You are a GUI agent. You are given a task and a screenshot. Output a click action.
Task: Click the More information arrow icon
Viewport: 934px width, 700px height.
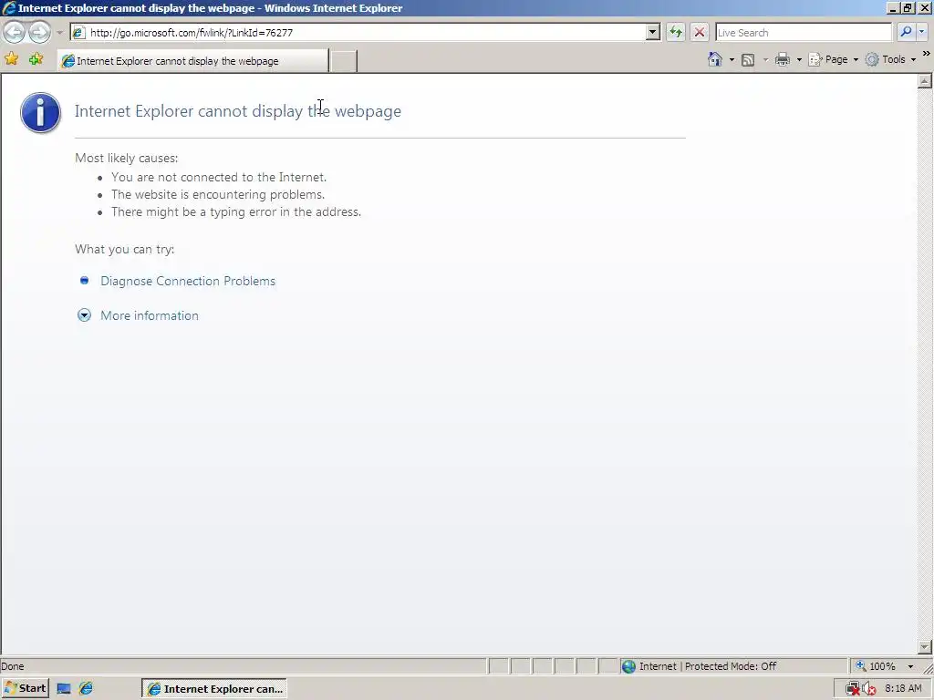click(84, 315)
